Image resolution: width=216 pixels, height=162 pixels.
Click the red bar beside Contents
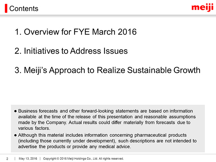point(6,8)
